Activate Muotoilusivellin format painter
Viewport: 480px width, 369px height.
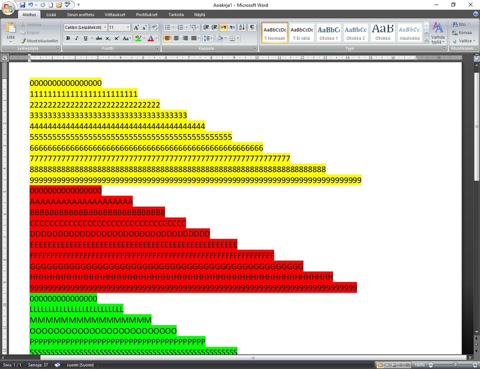(39, 40)
